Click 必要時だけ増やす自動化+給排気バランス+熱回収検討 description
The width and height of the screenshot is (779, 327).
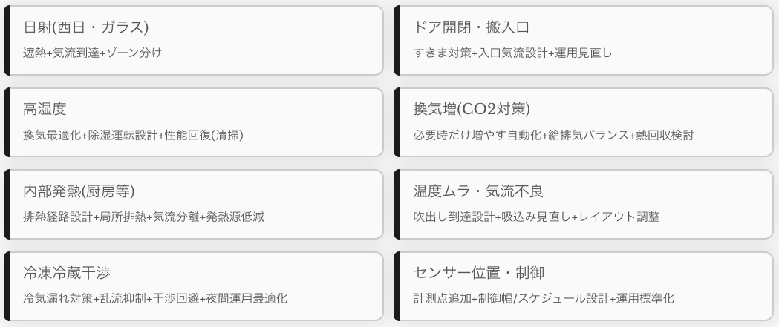(x=554, y=134)
